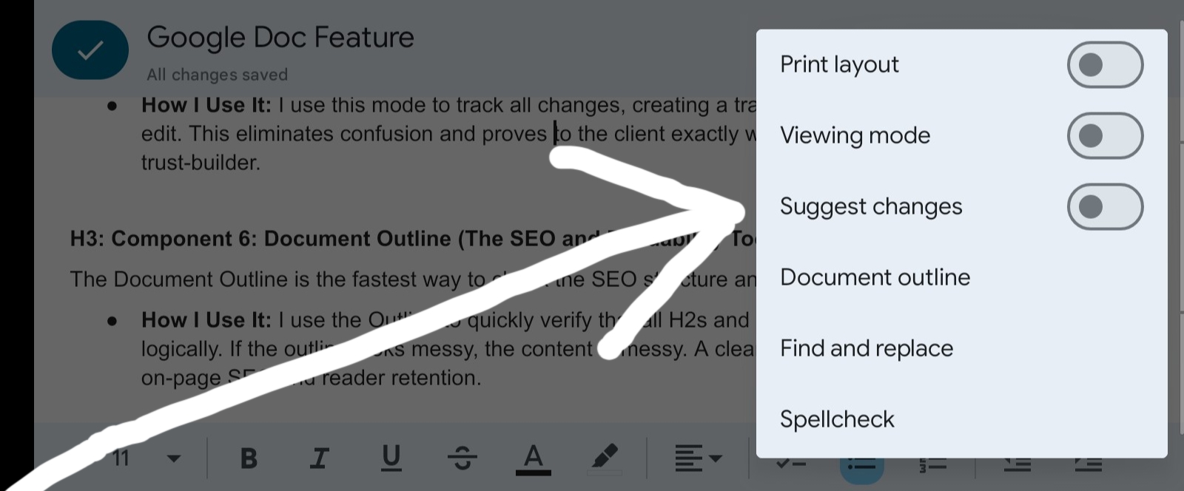The image size is (1184, 491).
Task: Tap the H3: Component 6 heading text
Action: point(413,239)
